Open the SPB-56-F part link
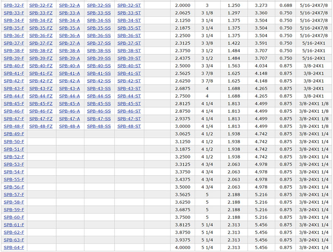333x252 pixels. point(14,187)
